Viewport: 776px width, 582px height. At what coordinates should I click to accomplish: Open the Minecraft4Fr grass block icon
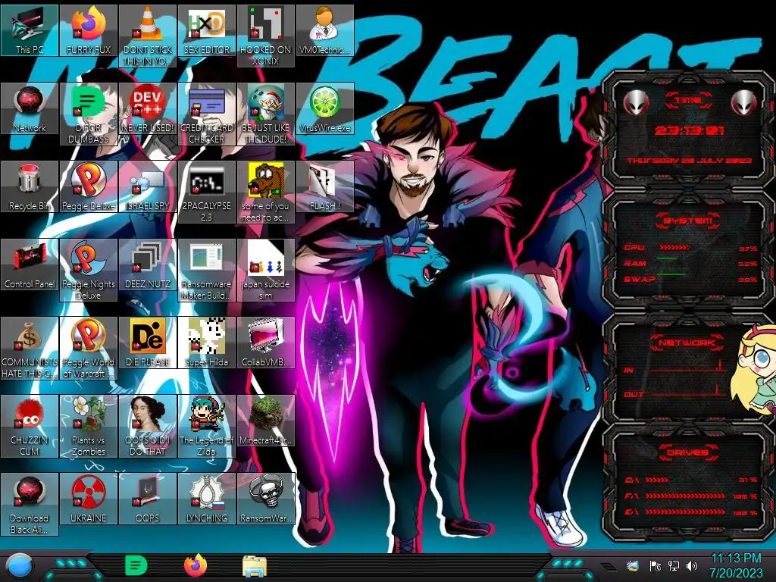(266, 421)
